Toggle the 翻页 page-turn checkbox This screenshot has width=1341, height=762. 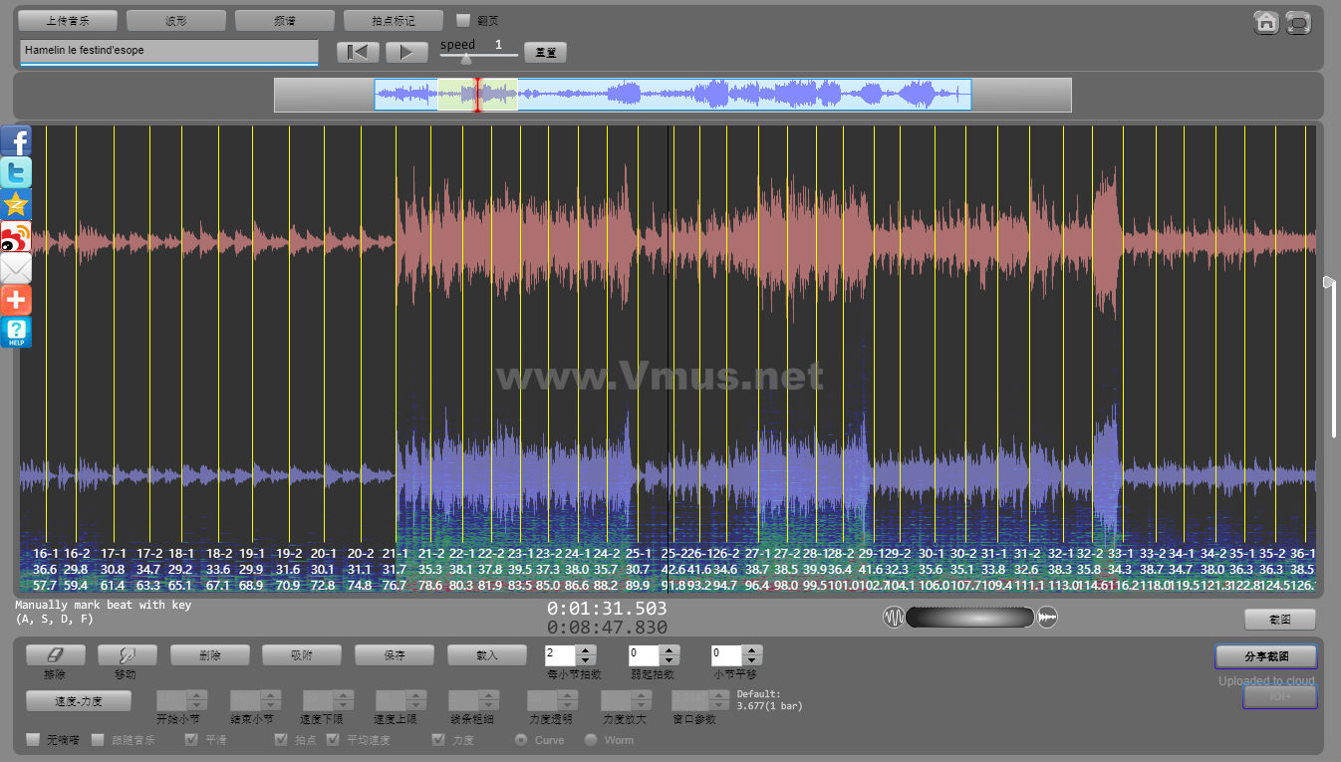(463, 20)
